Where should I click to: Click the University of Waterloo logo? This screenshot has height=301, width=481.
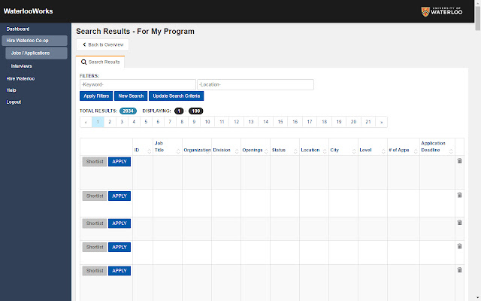tap(442, 12)
